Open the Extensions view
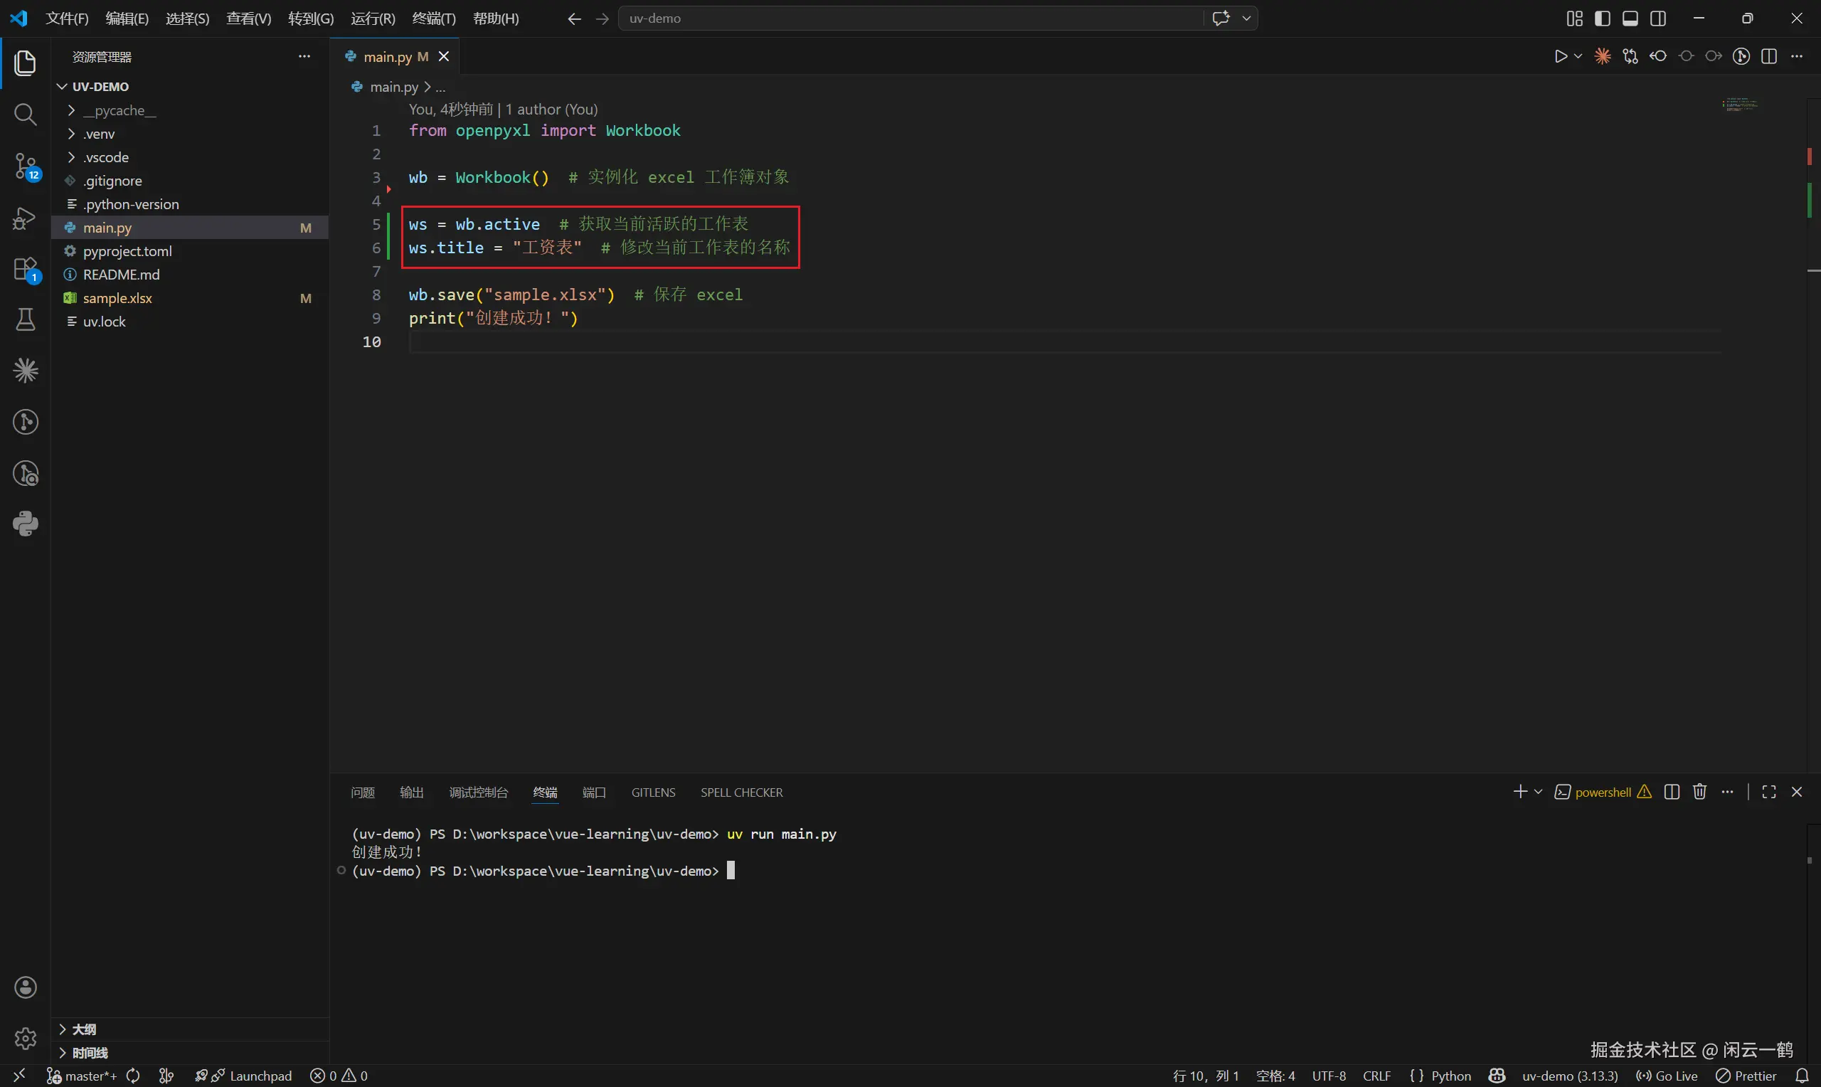This screenshot has width=1821, height=1087. [x=25, y=270]
